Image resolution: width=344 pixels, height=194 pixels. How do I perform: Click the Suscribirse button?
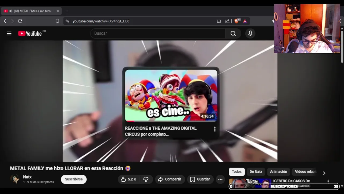tap(74, 179)
